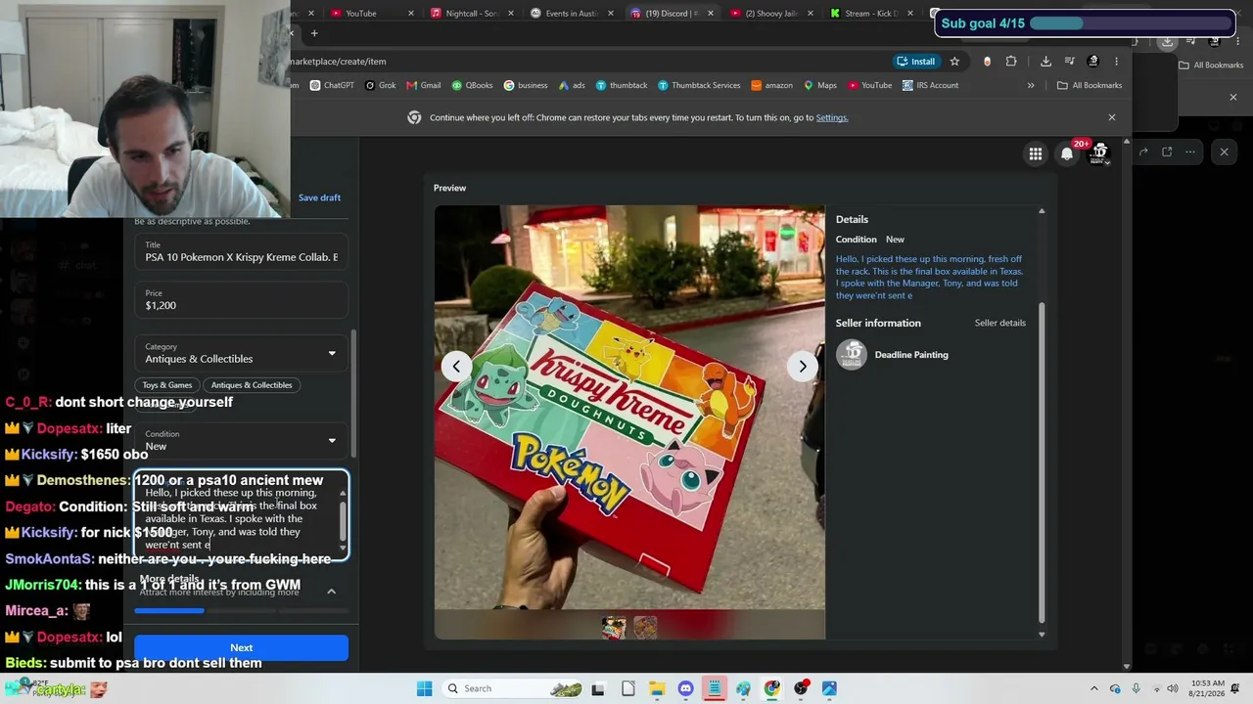Show more hidden bookmarks chevron
The width and height of the screenshot is (1253, 704).
click(x=1031, y=85)
